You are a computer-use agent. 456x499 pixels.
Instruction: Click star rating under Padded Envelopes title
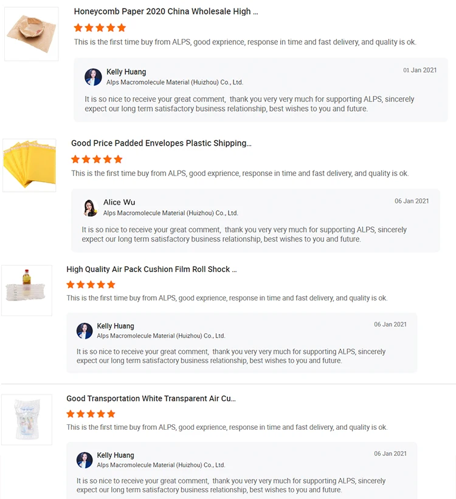(x=97, y=159)
